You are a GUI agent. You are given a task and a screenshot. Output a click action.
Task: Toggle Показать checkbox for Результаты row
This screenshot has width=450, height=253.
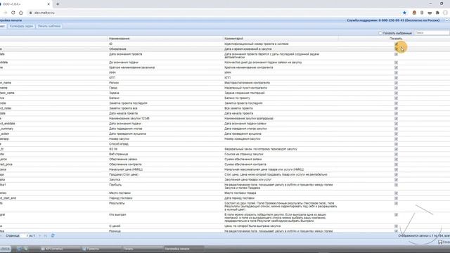(x=396, y=203)
